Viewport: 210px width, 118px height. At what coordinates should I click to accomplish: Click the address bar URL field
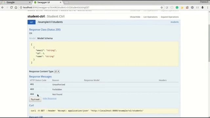pos(91,8)
